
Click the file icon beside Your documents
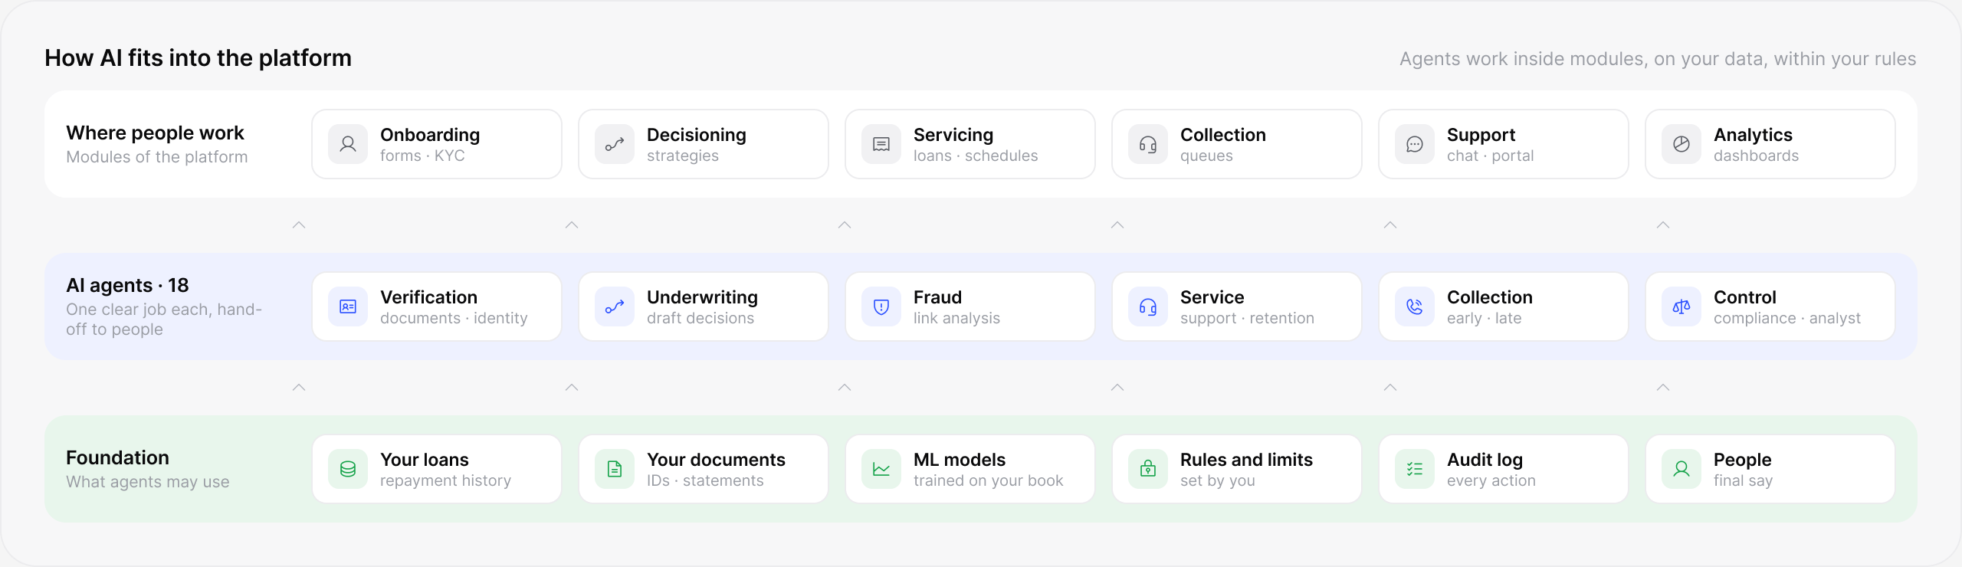point(615,469)
